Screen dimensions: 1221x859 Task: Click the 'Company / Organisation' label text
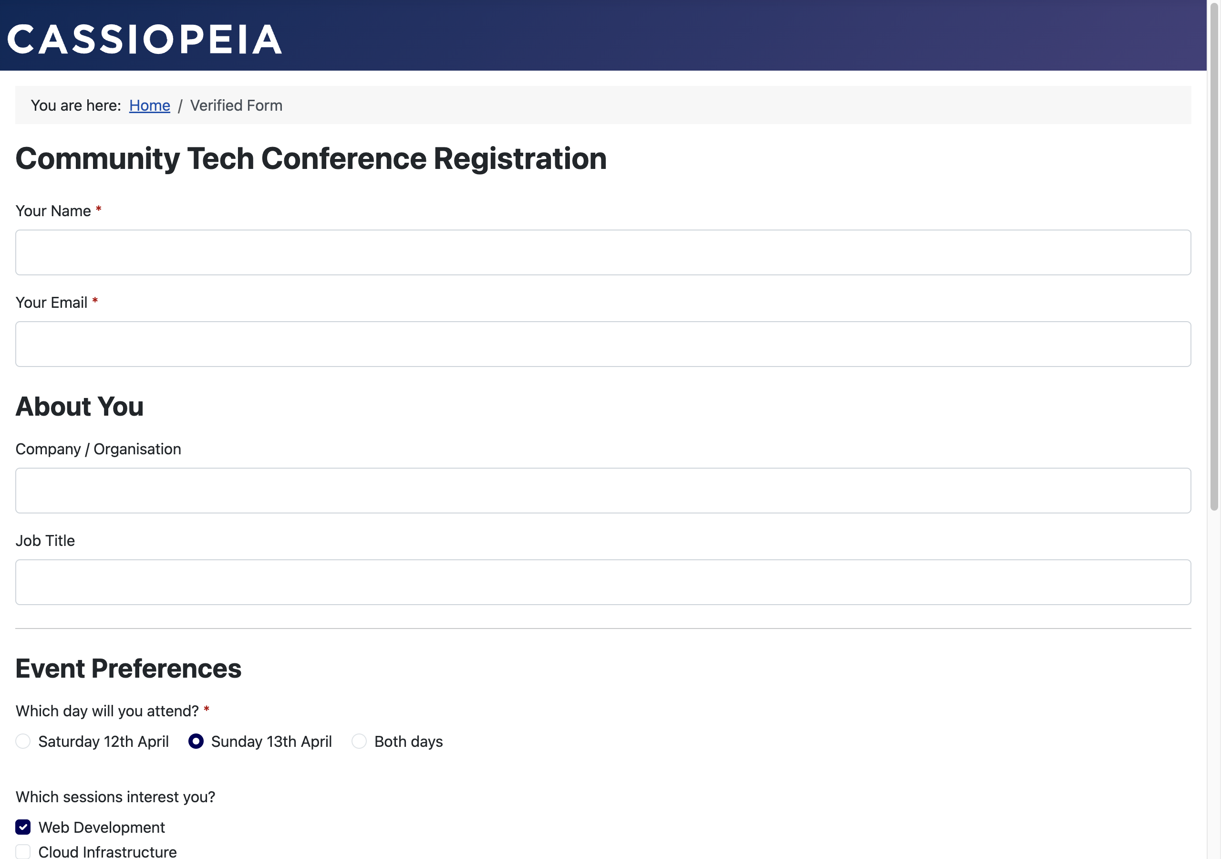coord(98,449)
